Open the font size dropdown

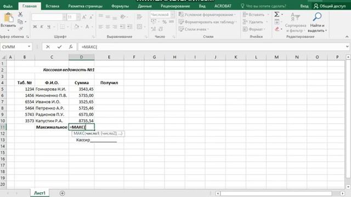pyautogui.click(x=78, y=17)
